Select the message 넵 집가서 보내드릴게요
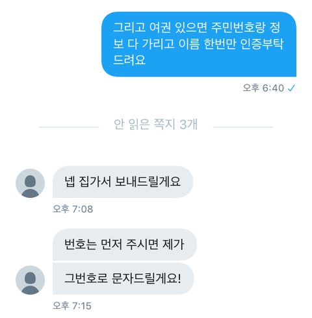This screenshot has height=318, width=312. pyautogui.click(x=123, y=182)
